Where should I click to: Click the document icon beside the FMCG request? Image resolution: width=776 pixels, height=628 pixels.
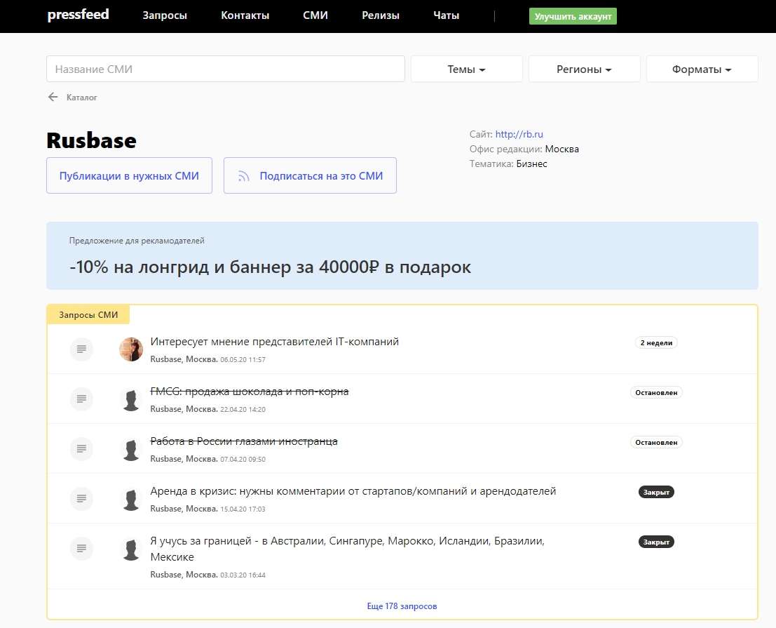click(x=81, y=399)
